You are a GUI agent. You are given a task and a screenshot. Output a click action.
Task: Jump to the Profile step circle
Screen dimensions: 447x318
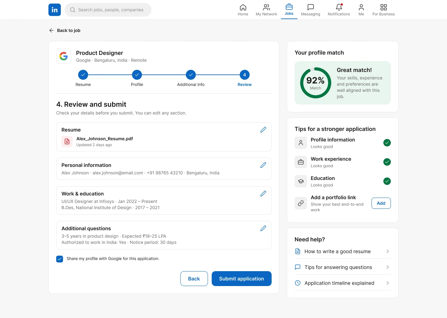(x=137, y=75)
